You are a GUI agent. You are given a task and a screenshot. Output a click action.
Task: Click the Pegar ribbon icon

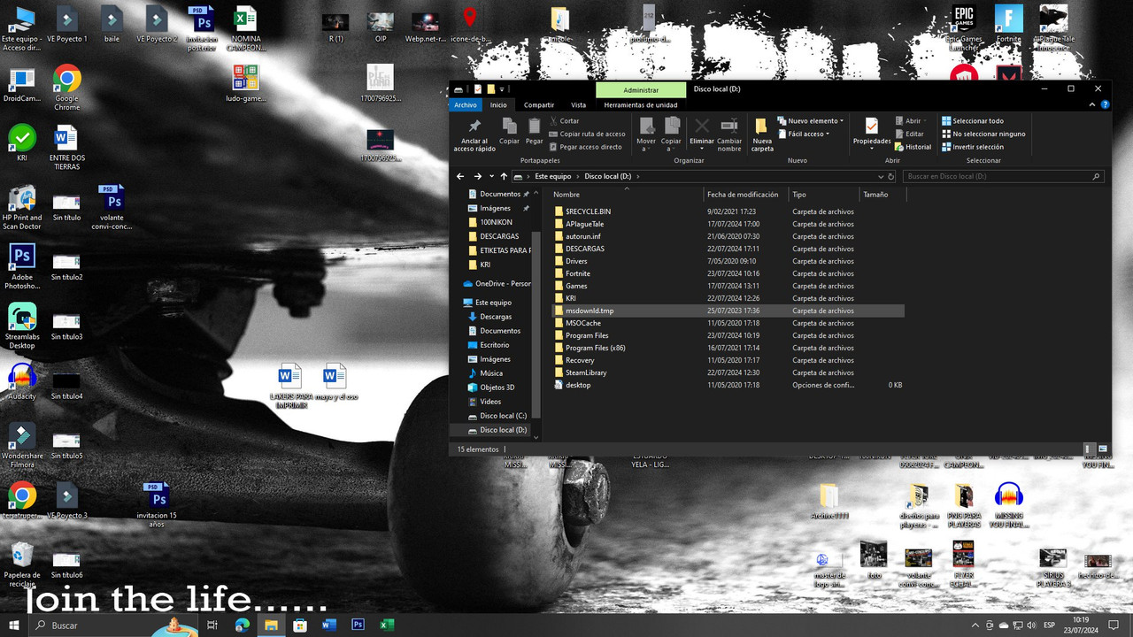(x=534, y=131)
